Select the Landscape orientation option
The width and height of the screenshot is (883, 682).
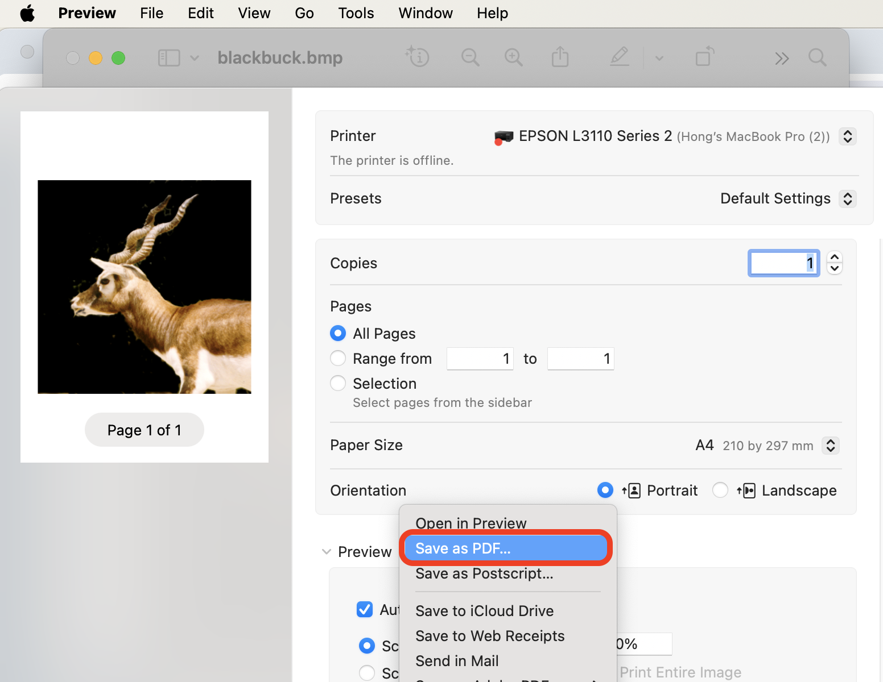point(720,490)
